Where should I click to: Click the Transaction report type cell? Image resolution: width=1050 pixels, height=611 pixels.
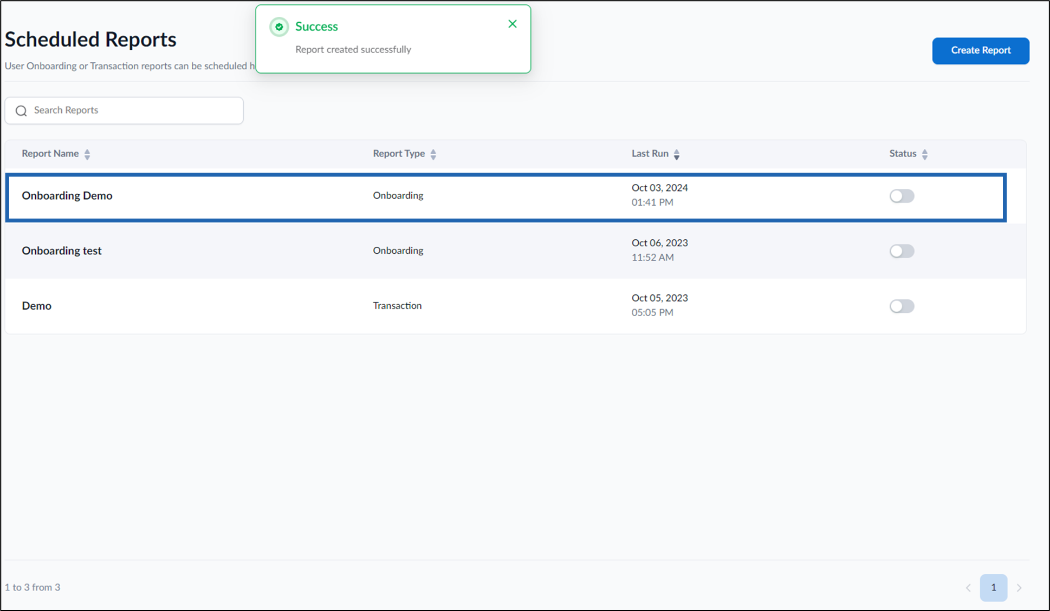(x=397, y=305)
